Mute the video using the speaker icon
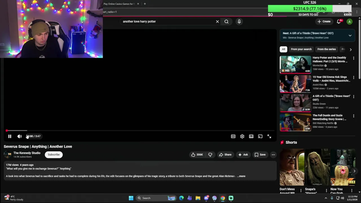361x203 pixels. pyautogui.click(x=19, y=136)
